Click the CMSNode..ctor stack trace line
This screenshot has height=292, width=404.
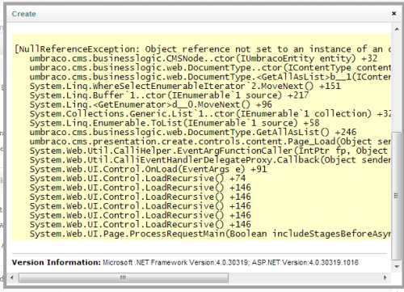204,58
